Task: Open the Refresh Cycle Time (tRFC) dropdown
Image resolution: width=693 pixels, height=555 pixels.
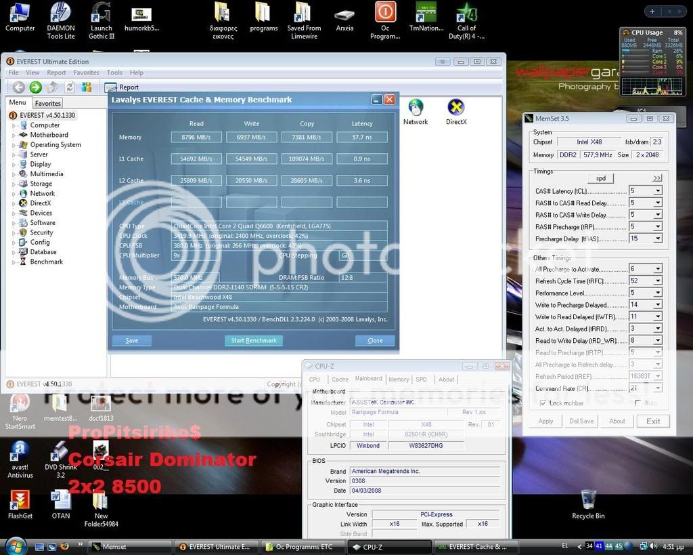Action: click(x=657, y=281)
